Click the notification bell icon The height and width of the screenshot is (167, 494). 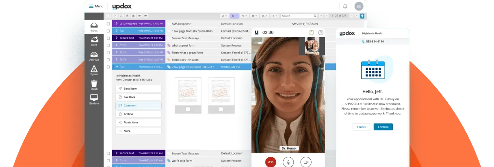click(345, 6)
